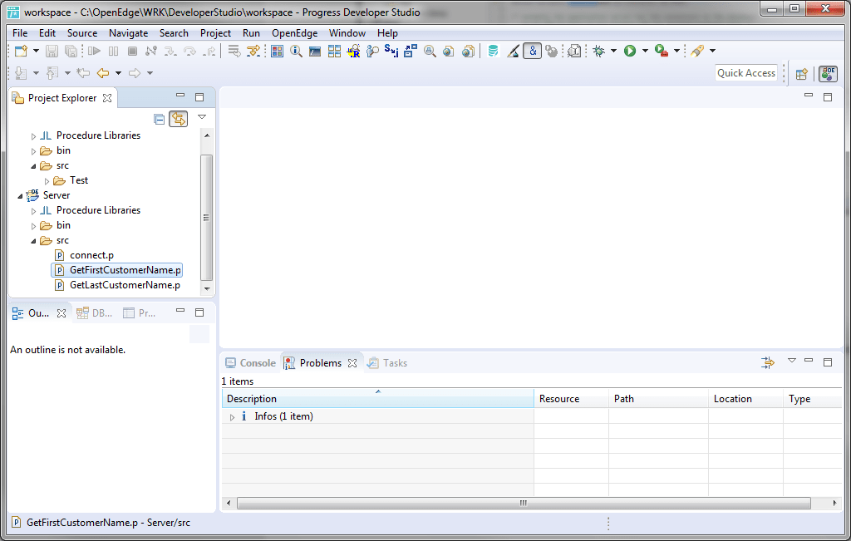Select GetLastCustomerName.p in the tree
The height and width of the screenshot is (541, 851).
125,285
